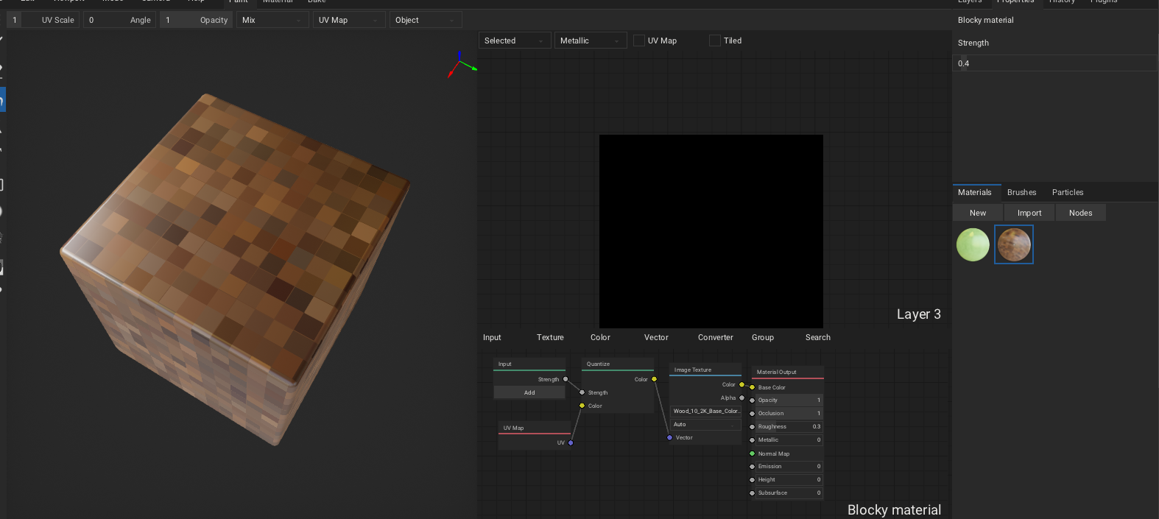Click Image Texture Color output socket

coord(741,384)
